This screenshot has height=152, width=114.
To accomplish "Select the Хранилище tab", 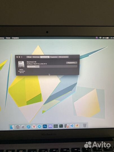I will pyautogui.click(x=45, y=57).
